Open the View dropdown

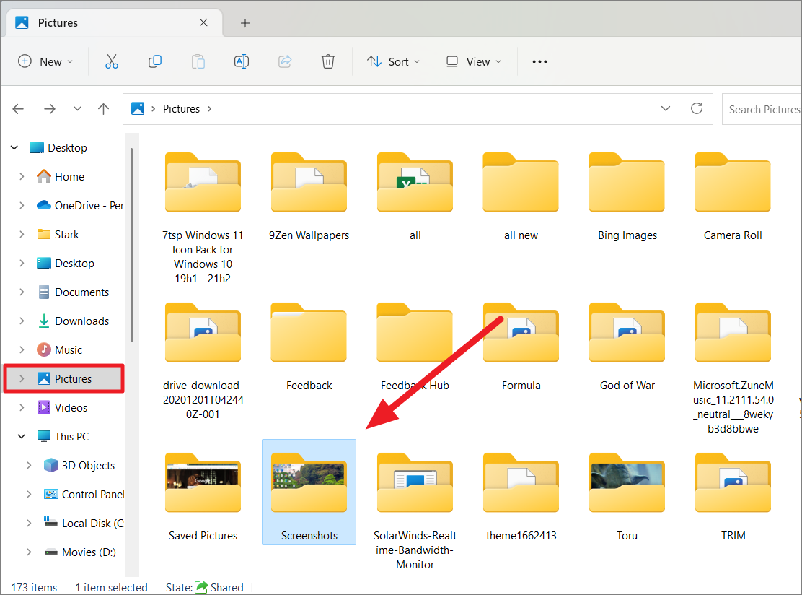pos(472,61)
